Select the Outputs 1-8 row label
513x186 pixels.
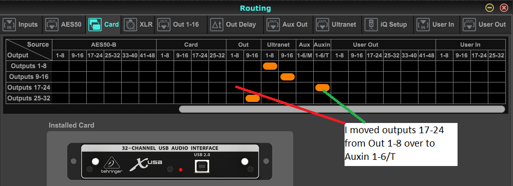(29, 66)
